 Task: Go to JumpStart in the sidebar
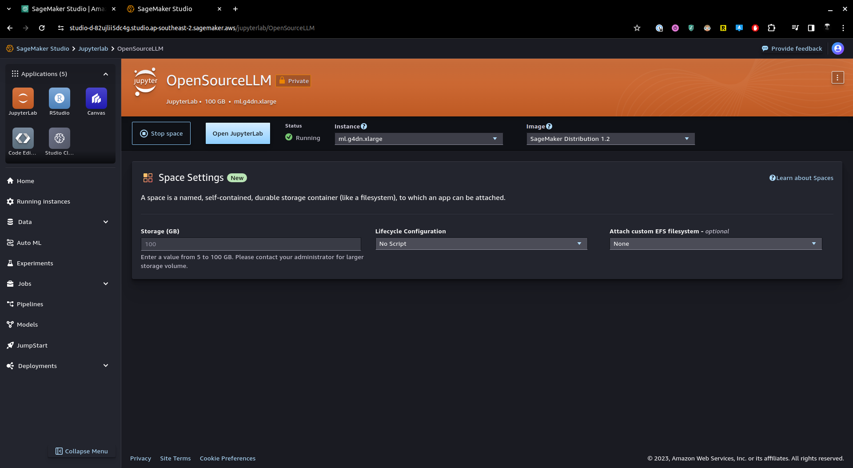[x=32, y=345]
